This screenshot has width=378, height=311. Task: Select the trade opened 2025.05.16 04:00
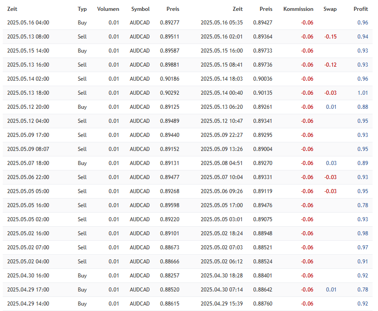pos(188,23)
